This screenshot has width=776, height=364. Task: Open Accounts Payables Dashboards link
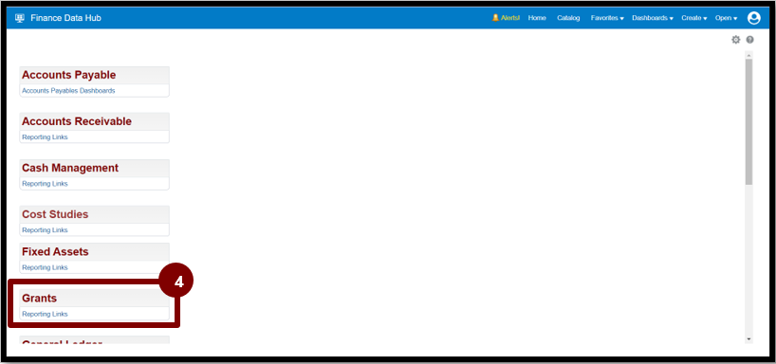[x=68, y=91]
